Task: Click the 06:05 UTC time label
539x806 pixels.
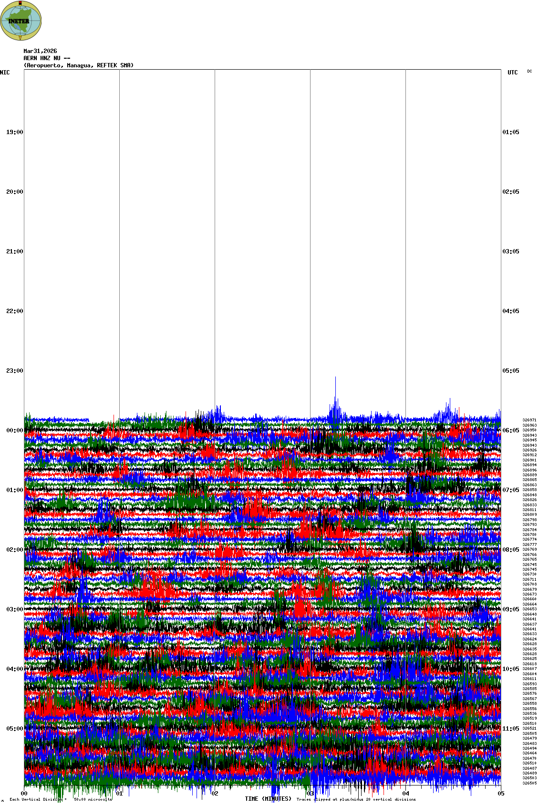Action: pyautogui.click(x=510, y=430)
